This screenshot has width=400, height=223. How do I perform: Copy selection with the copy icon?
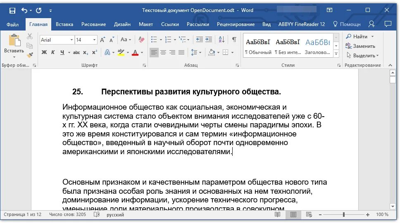pos(30,46)
